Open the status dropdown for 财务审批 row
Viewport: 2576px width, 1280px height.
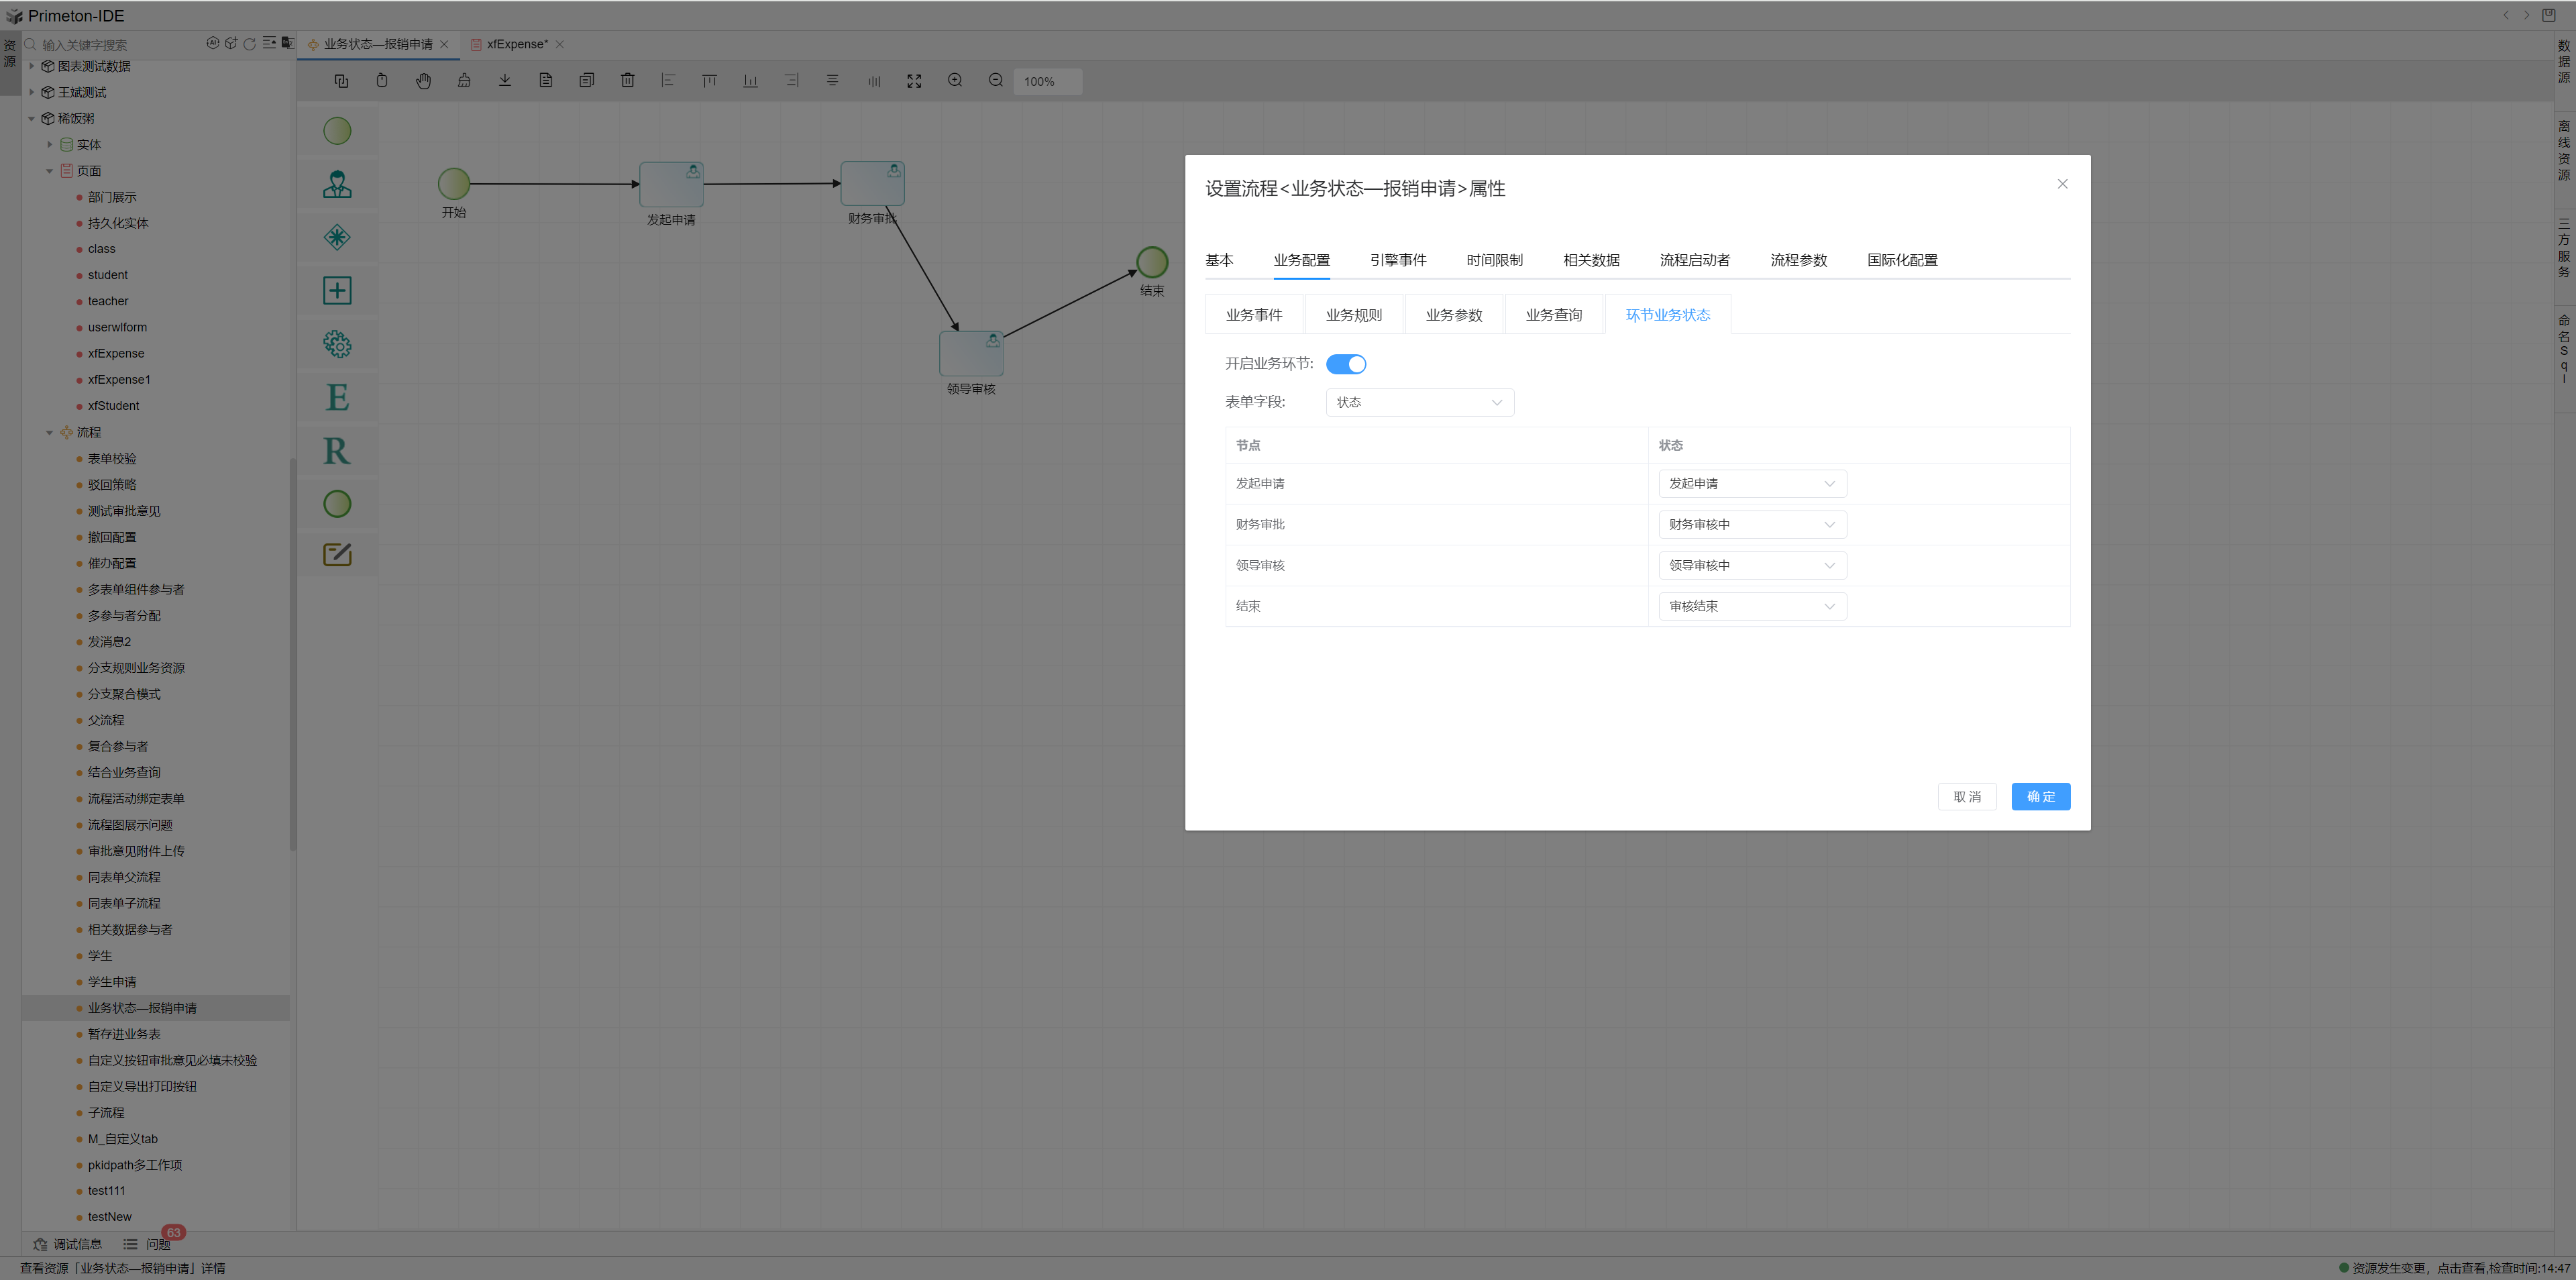(x=1751, y=525)
